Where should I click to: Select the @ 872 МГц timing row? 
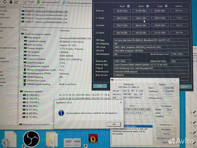30,110
